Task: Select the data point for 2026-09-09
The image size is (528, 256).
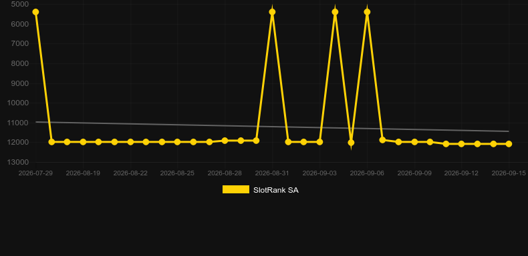Action: (x=414, y=142)
